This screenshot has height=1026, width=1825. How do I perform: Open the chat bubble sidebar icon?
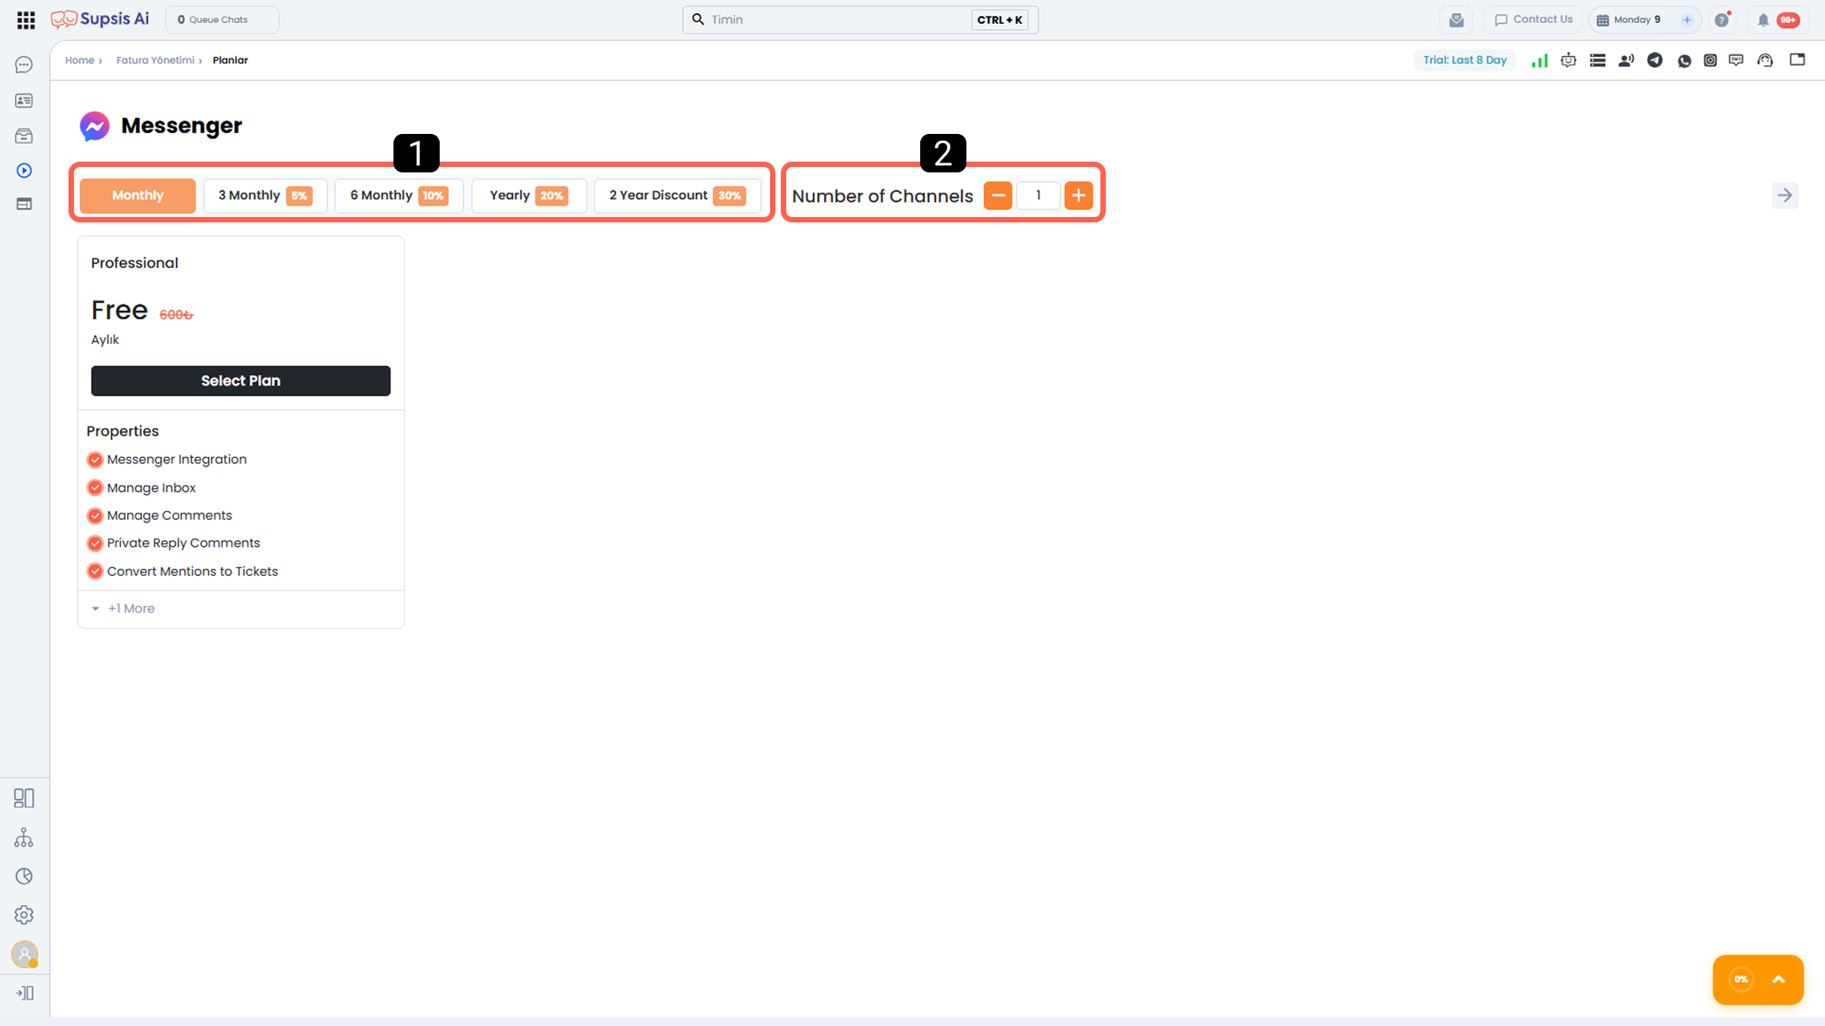[24, 65]
